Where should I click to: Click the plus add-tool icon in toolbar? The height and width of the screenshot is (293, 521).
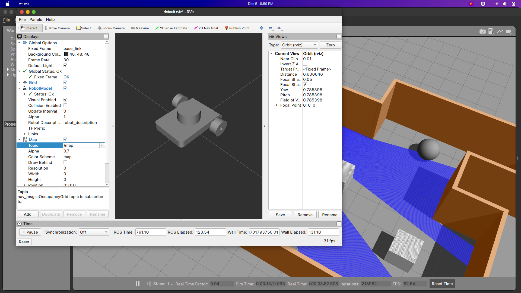click(261, 28)
